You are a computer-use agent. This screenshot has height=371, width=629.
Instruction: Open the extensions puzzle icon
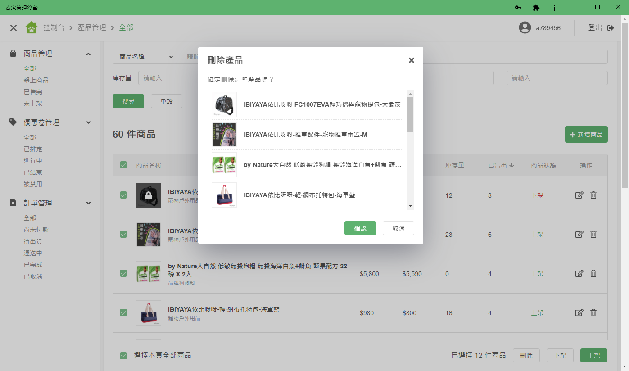[536, 8]
